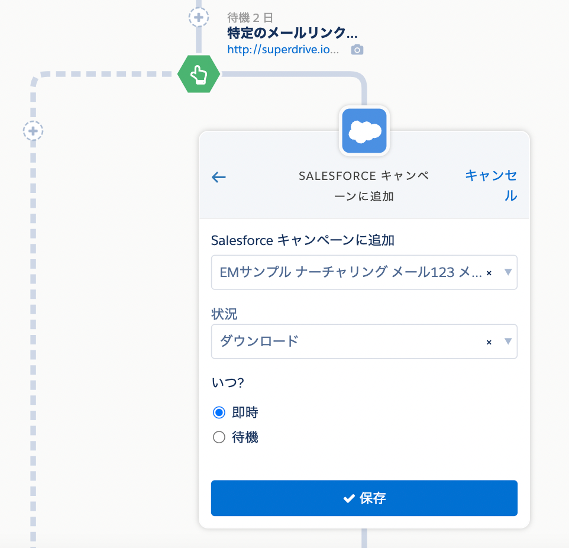
Task: Expand the 状況 dropdown arrow
Action: click(508, 341)
